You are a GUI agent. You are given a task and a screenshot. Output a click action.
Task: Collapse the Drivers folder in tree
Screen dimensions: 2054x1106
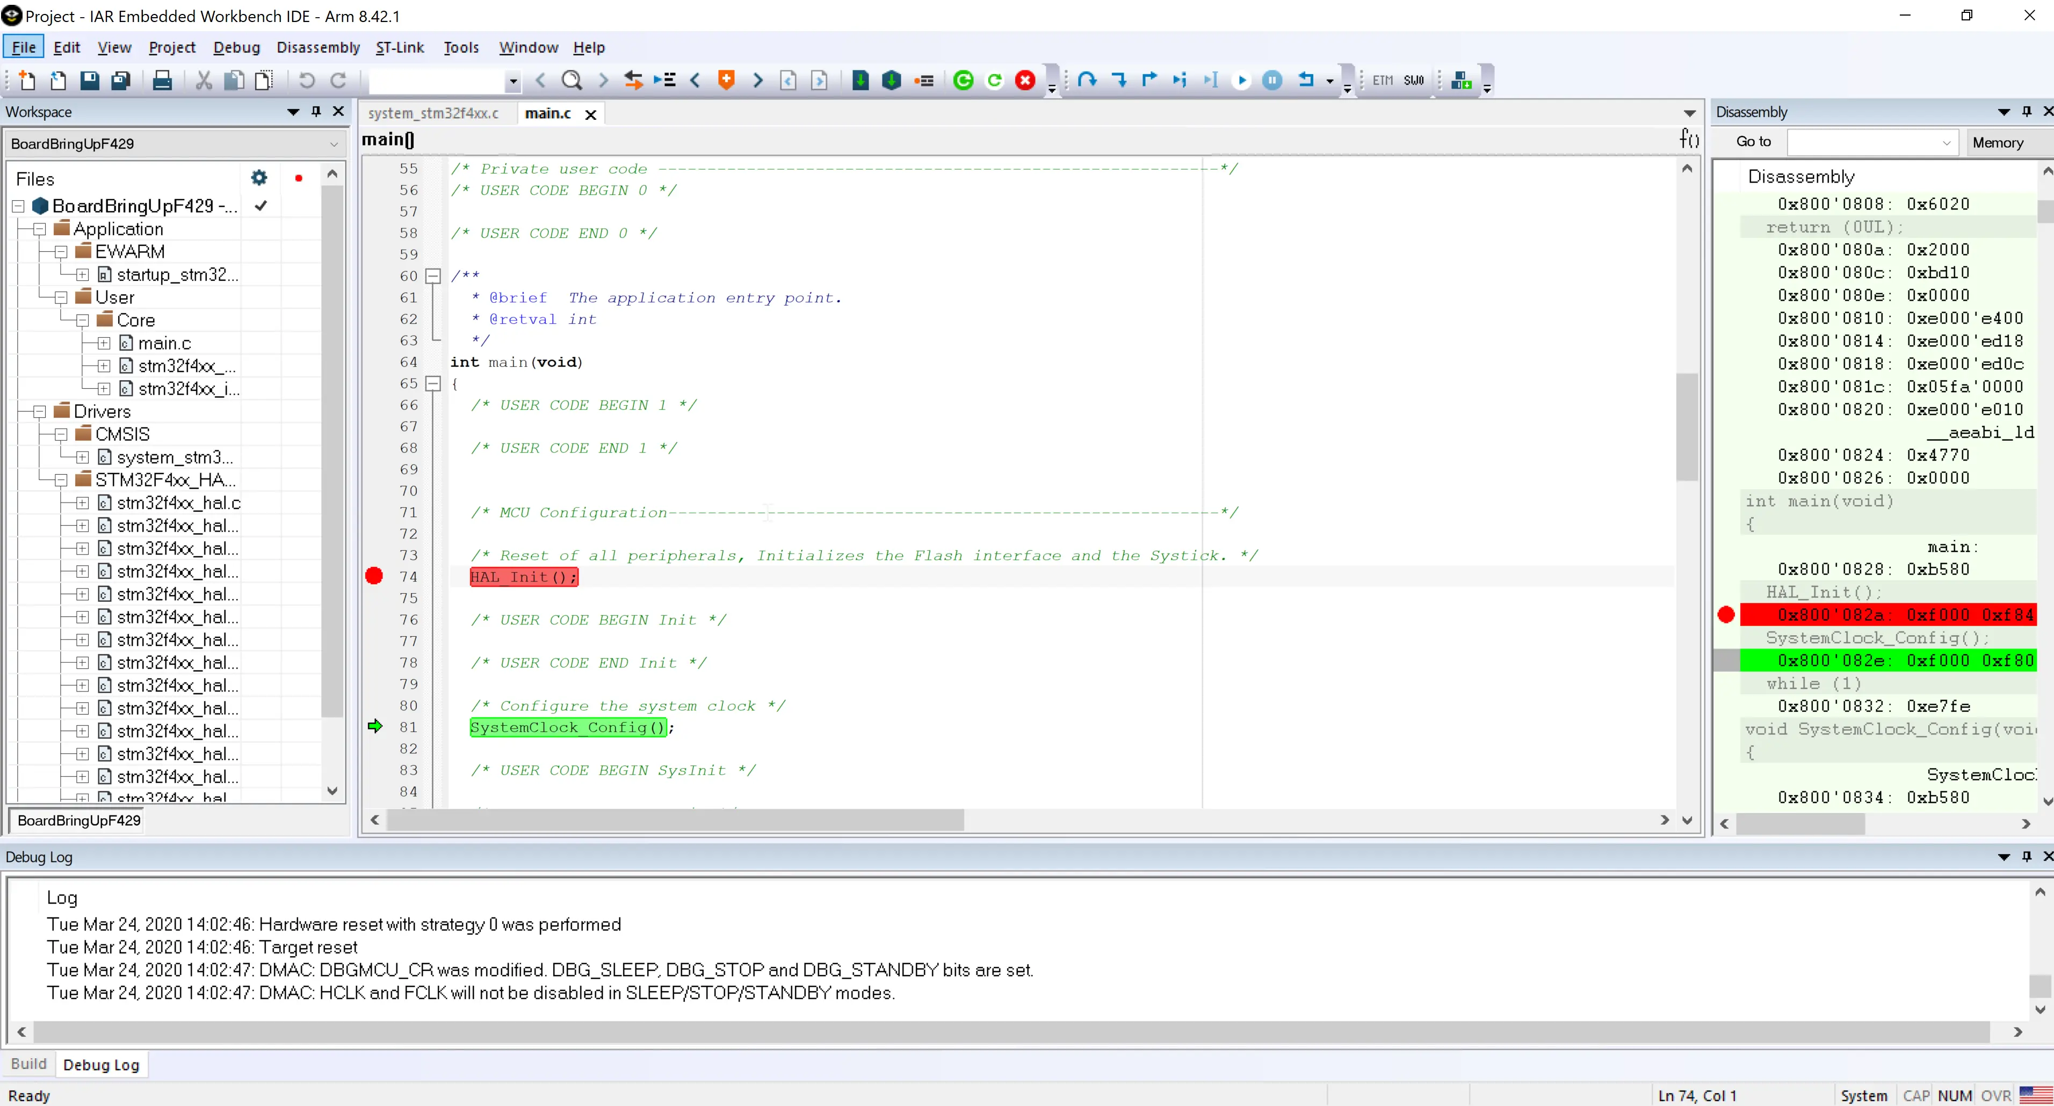39,412
